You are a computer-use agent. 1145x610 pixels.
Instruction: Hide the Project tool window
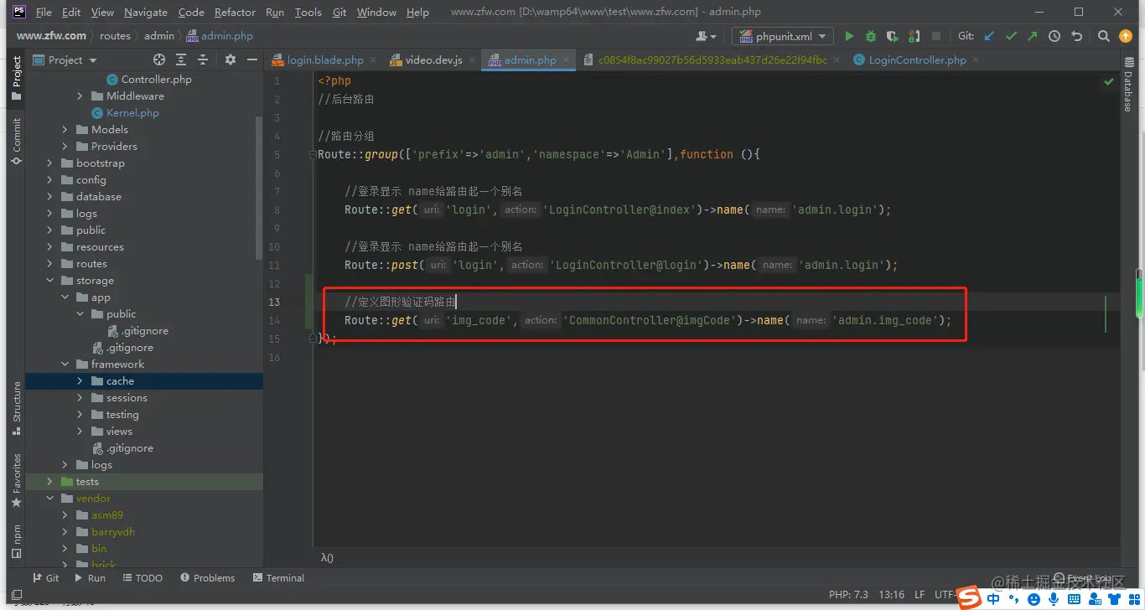coord(251,59)
